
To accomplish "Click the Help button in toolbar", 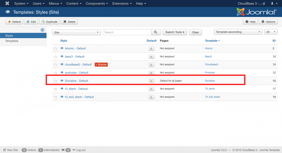I will 250,22.
